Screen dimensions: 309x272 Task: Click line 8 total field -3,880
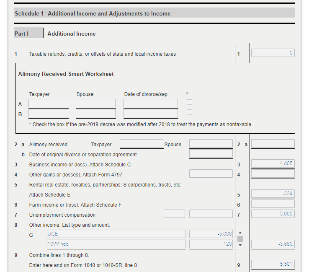[273, 244]
